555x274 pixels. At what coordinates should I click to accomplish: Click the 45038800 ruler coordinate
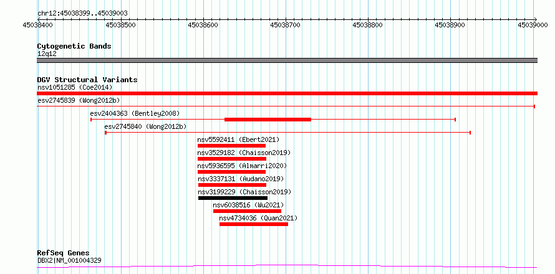pyautogui.click(x=368, y=26)
